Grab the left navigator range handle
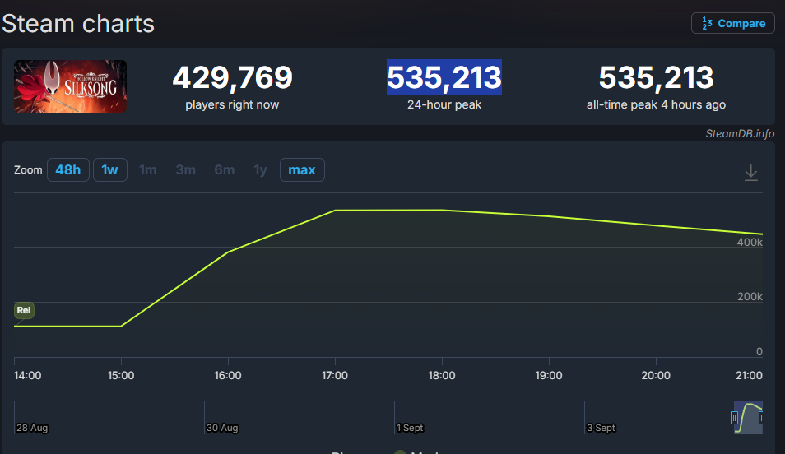The height and width of the screenshot is (454, 785). (x=734, y=418)
